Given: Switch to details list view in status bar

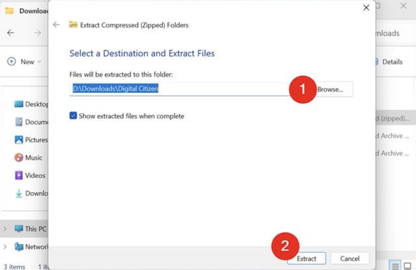Looking at the screenshot, I should coord(396,266).
